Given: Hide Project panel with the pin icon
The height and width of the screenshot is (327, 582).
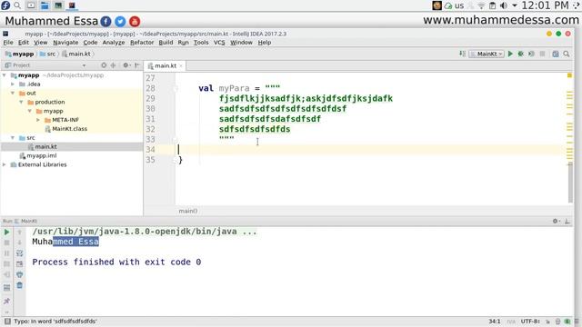Looking at the screenshot, I should 137,65.
